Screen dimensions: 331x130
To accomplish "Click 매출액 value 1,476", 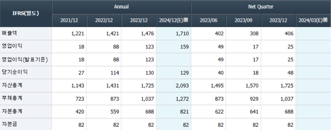I will (147, 34).
